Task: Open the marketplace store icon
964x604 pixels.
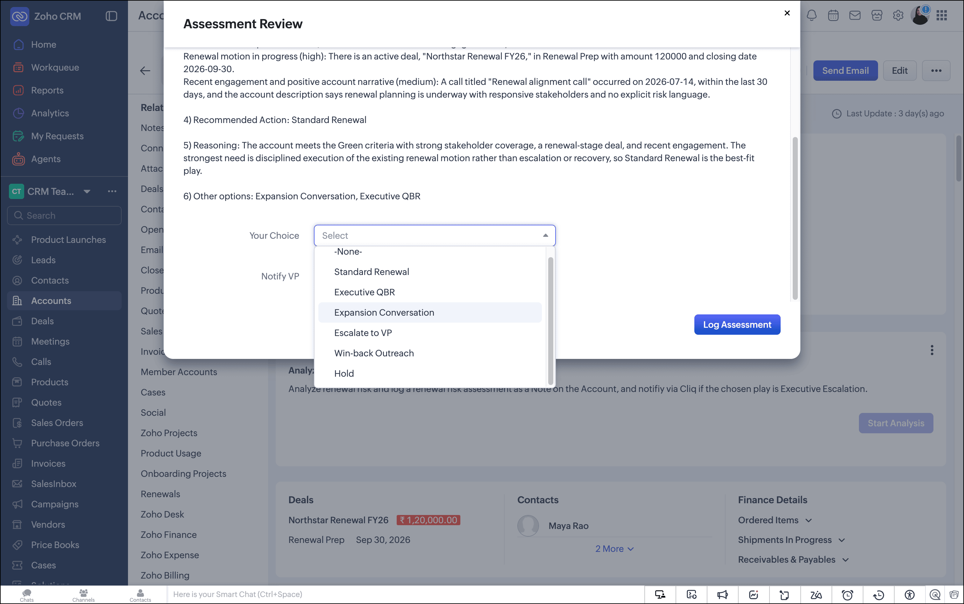Action: (x=877, y=16)
